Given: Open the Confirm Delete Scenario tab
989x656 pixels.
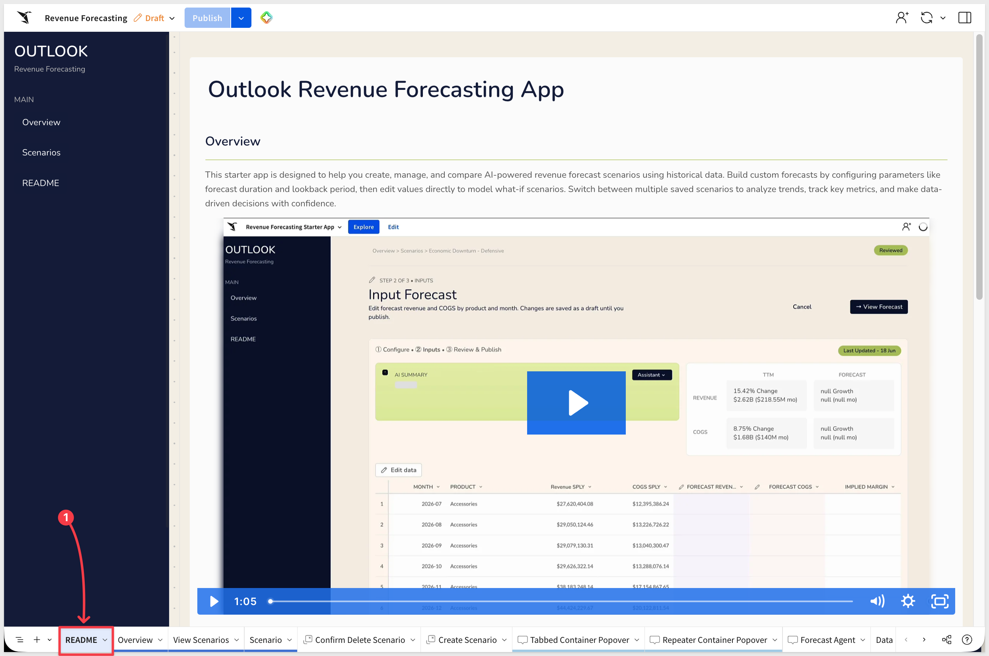Looking at the screenshot, I should tap(360, 640).
